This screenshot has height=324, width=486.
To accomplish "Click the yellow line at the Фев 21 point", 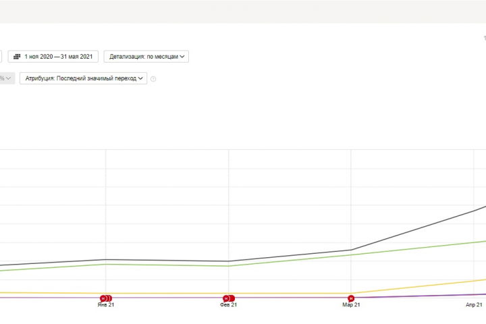I will point(229,293).
